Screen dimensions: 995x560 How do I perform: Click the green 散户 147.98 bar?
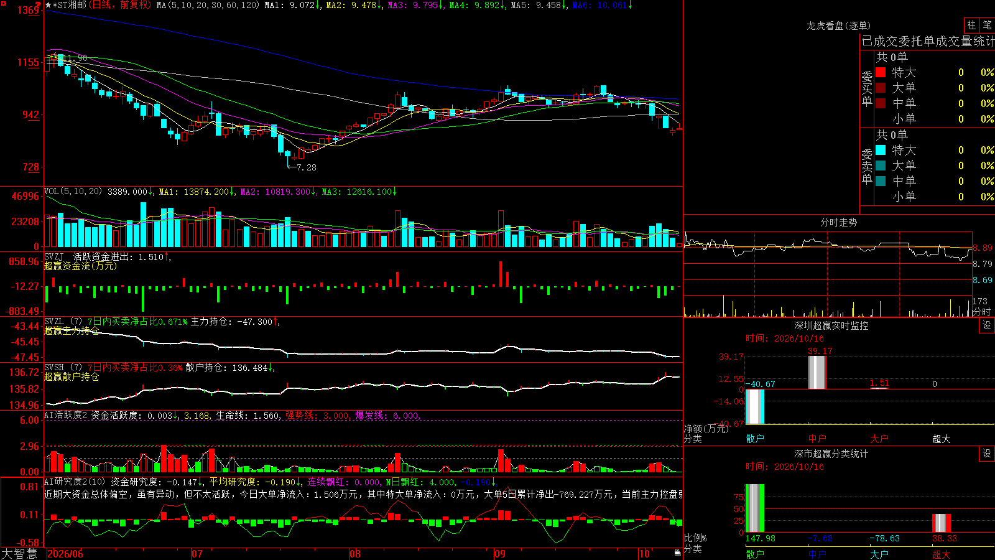coord(755,508)
